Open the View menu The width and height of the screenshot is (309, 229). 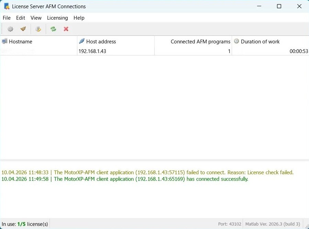[36, 18]
